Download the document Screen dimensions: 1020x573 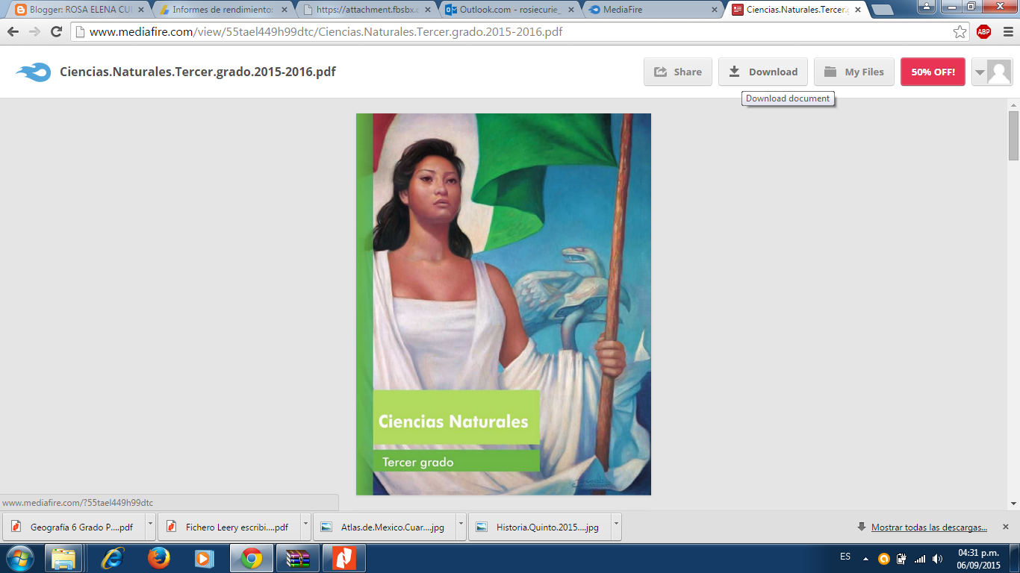[763, 72]
